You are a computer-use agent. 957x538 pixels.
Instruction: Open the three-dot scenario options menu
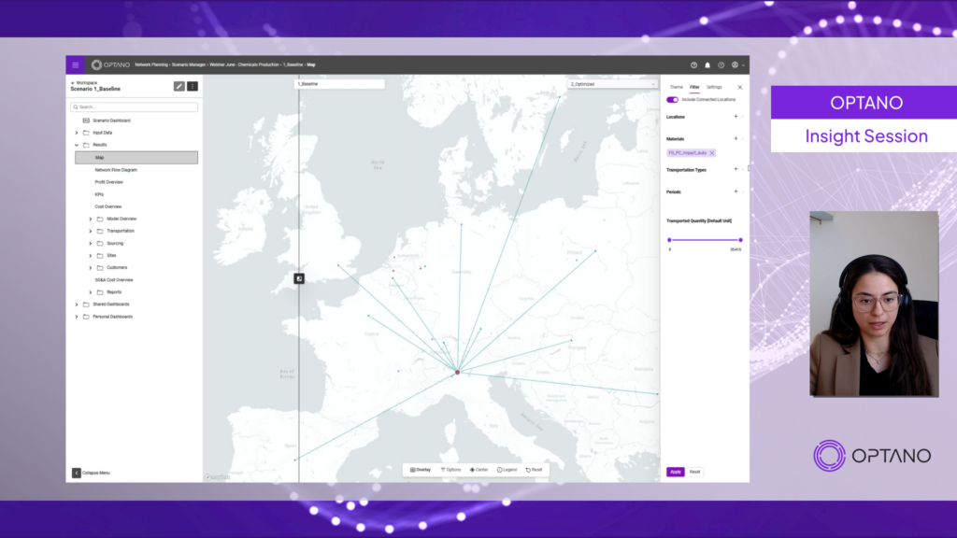[193, 87]
